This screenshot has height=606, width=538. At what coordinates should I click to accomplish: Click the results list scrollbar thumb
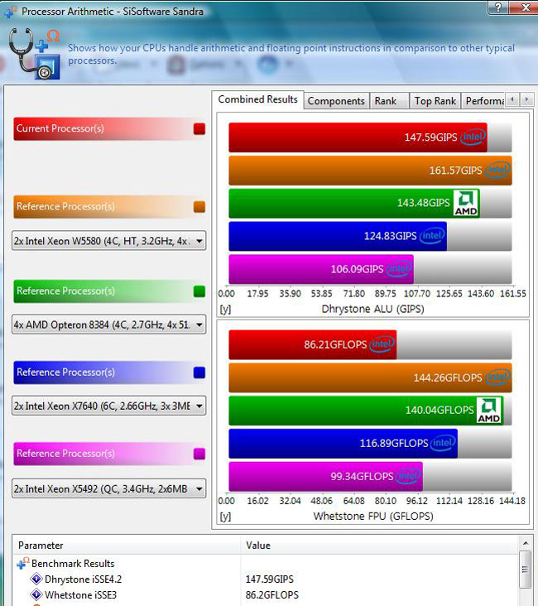point(526,570)
